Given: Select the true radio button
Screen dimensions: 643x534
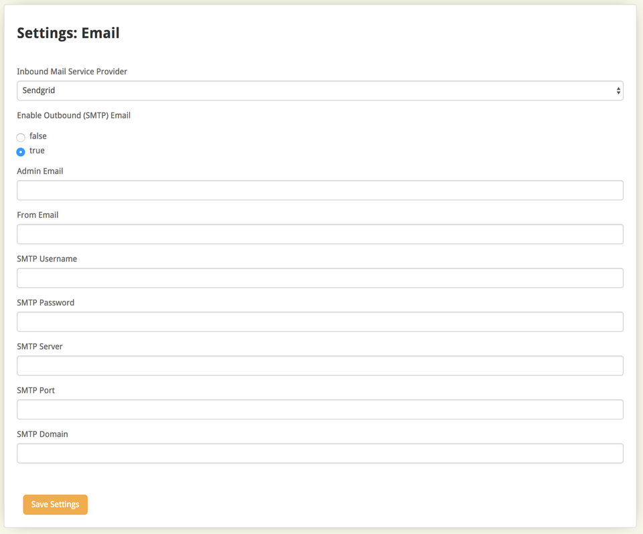Looking at the screenshot, I should coord(21,152).
